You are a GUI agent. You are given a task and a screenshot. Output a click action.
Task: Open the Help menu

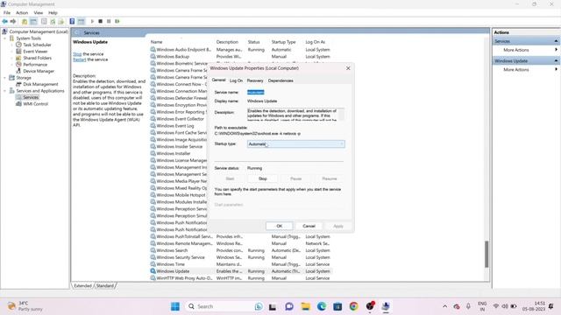53,13
